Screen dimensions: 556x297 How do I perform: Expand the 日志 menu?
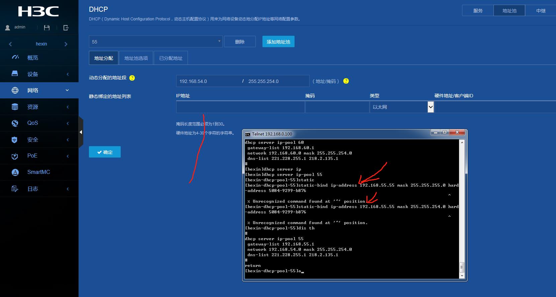coord(68,189)
